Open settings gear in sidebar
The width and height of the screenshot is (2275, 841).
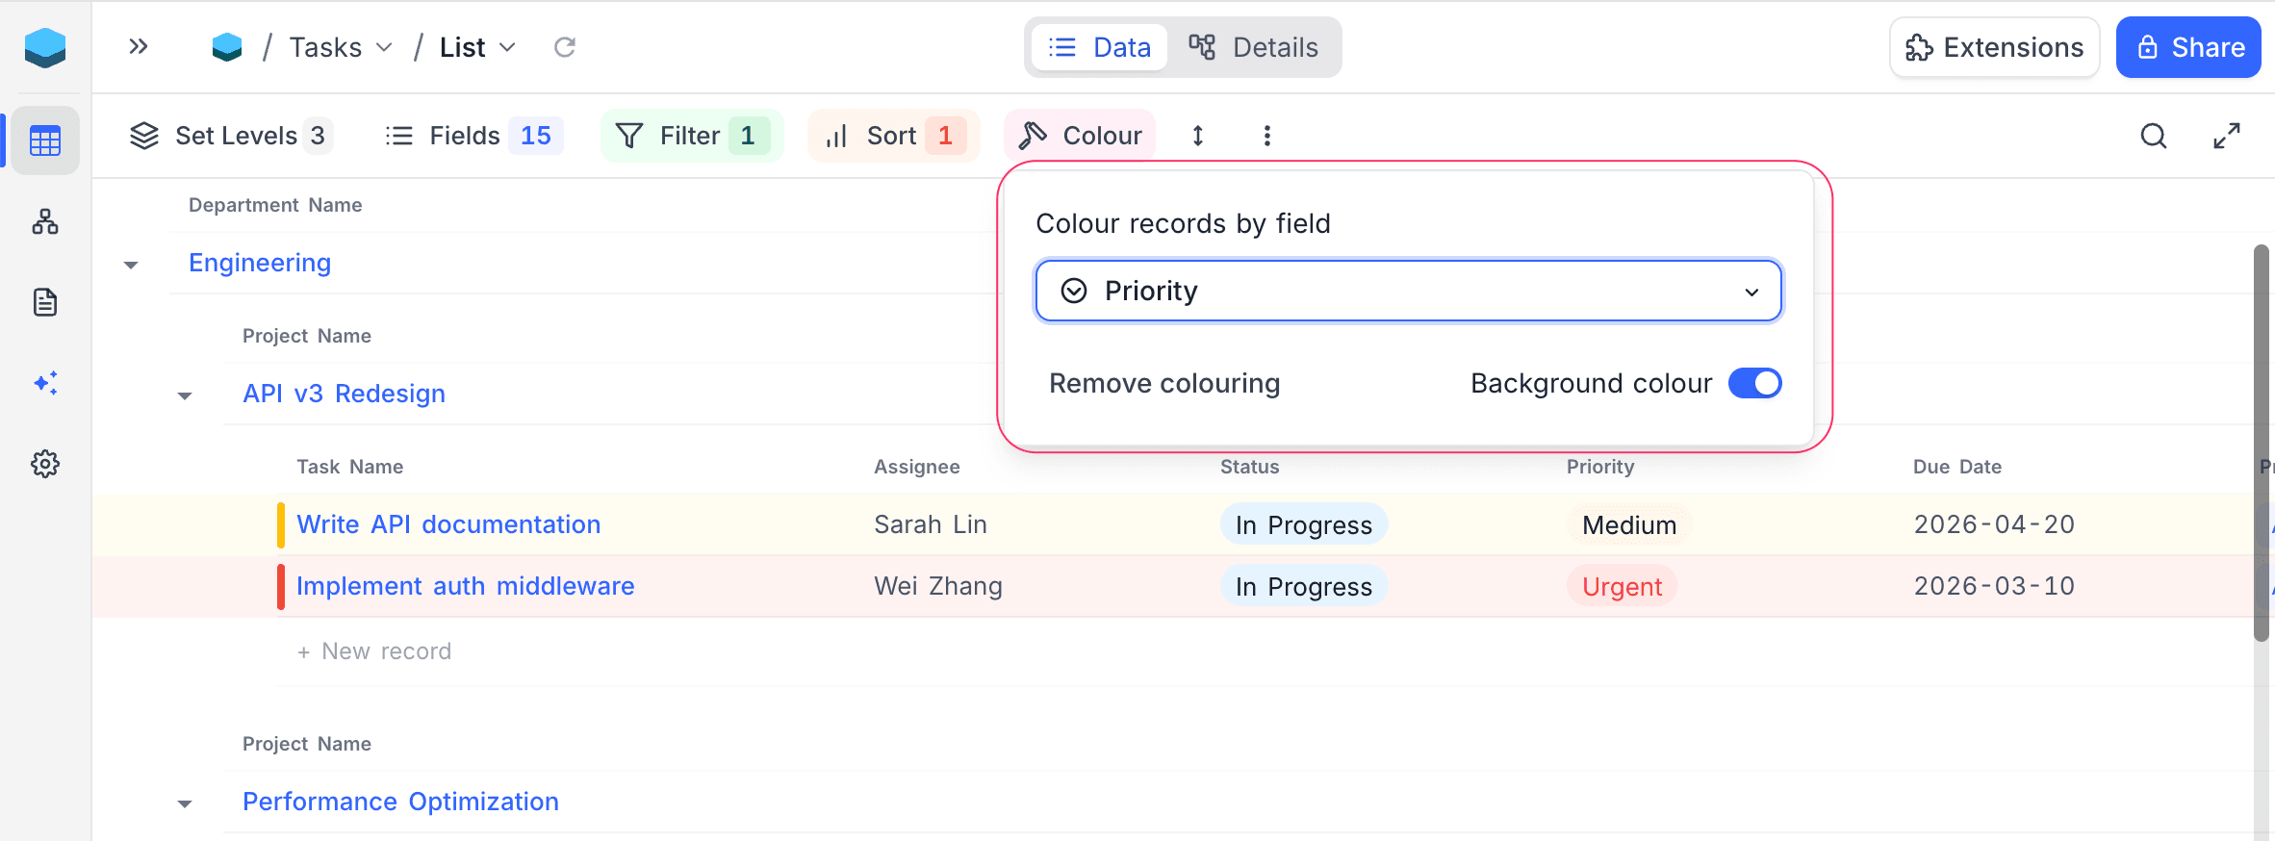pos(45,464)
